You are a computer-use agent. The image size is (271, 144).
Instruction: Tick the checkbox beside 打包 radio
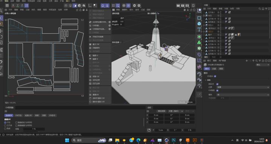point(17,123)
